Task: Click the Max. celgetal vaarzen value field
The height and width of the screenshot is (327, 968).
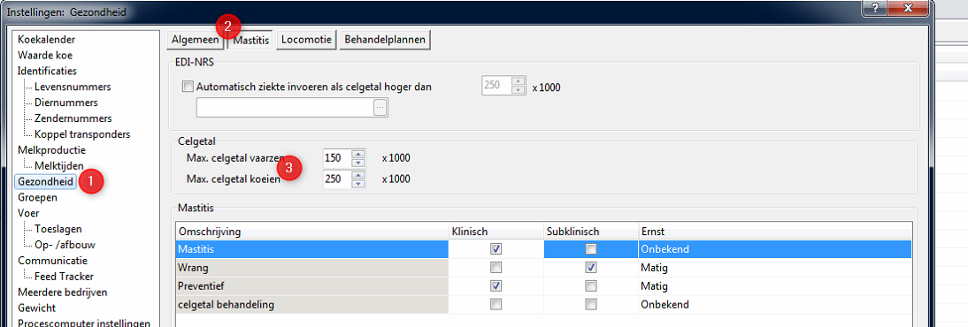Action: (336, 158)
